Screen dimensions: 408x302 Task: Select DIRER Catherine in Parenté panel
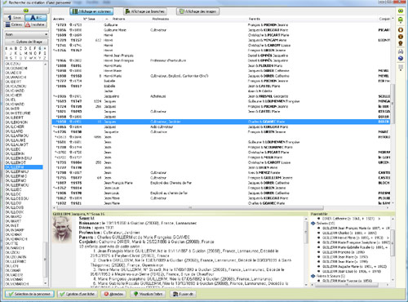[348, 219]
